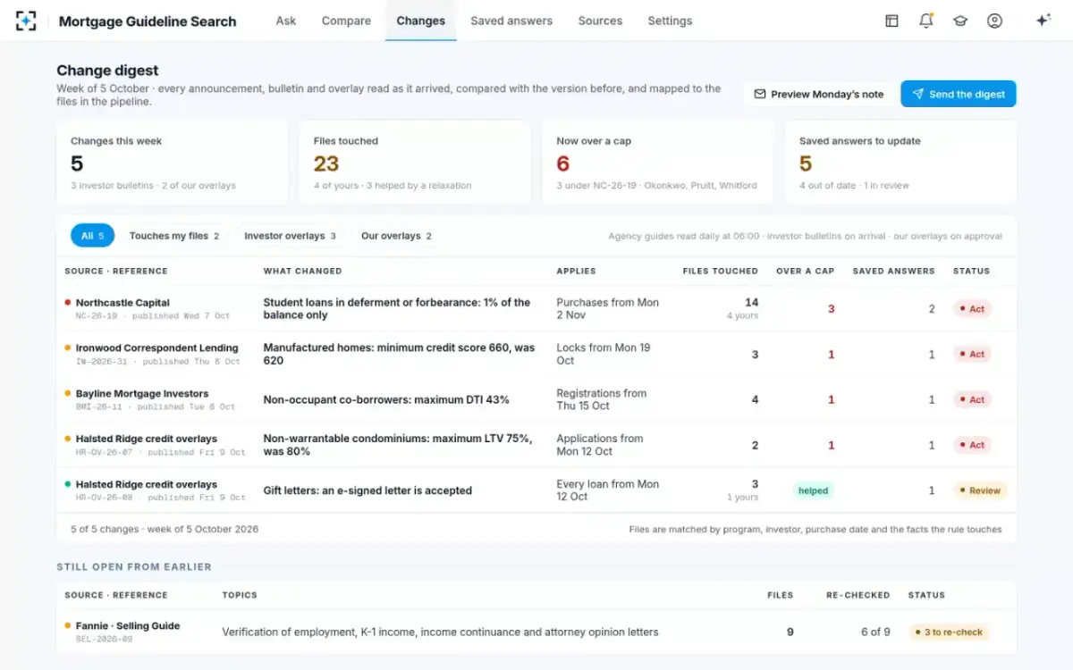The image size is (1073, 670).
Task: Click the sparkle assistant icon
Action: coord(1043,21)
